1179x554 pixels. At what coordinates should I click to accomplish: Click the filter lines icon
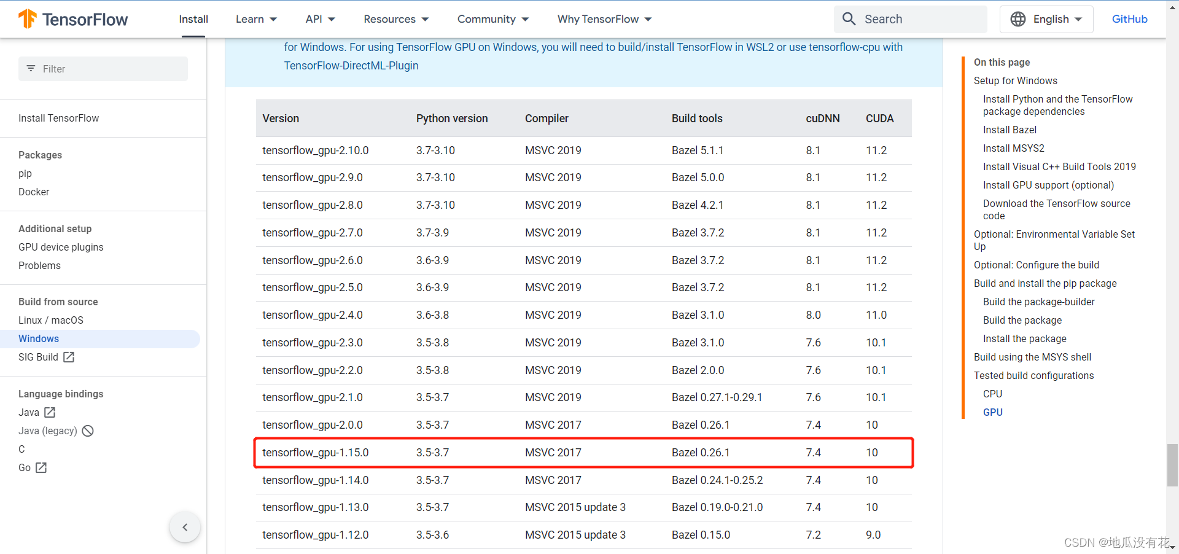coord(31,69)
